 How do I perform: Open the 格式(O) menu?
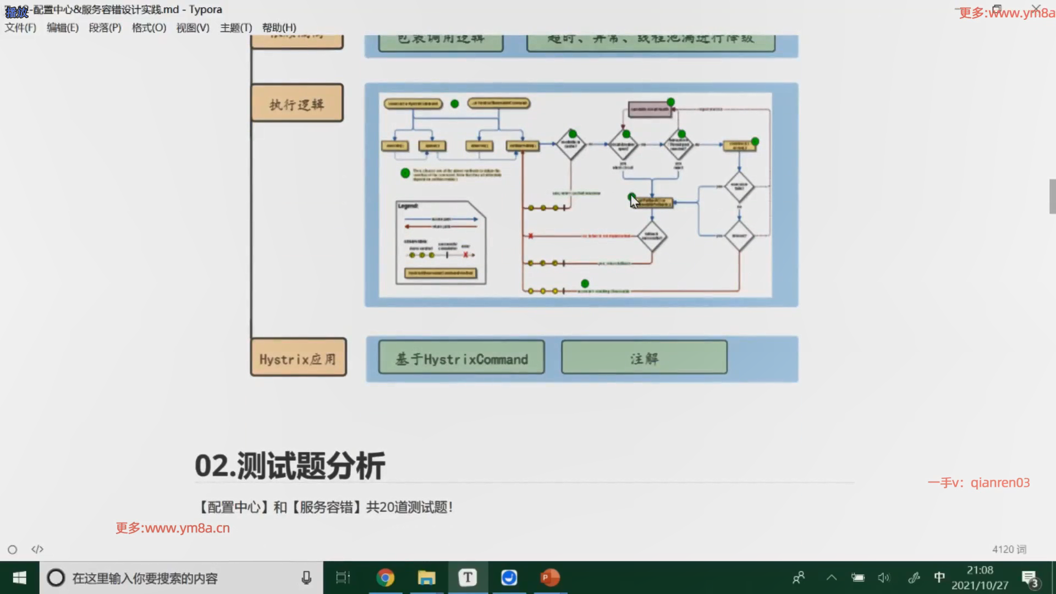point(148,28)
